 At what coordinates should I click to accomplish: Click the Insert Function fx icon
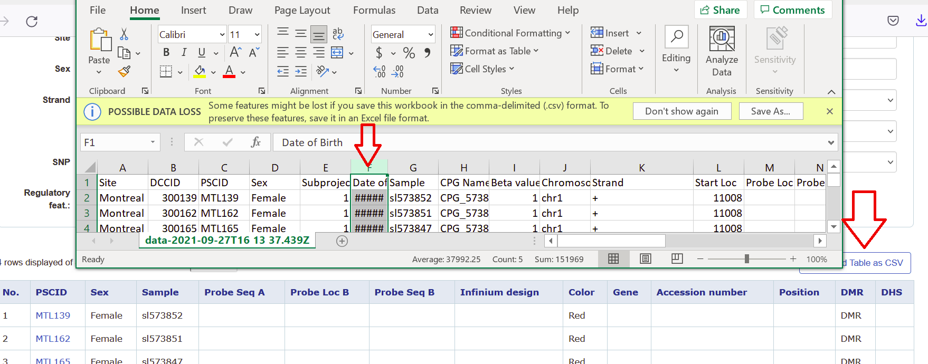point(255,142)
